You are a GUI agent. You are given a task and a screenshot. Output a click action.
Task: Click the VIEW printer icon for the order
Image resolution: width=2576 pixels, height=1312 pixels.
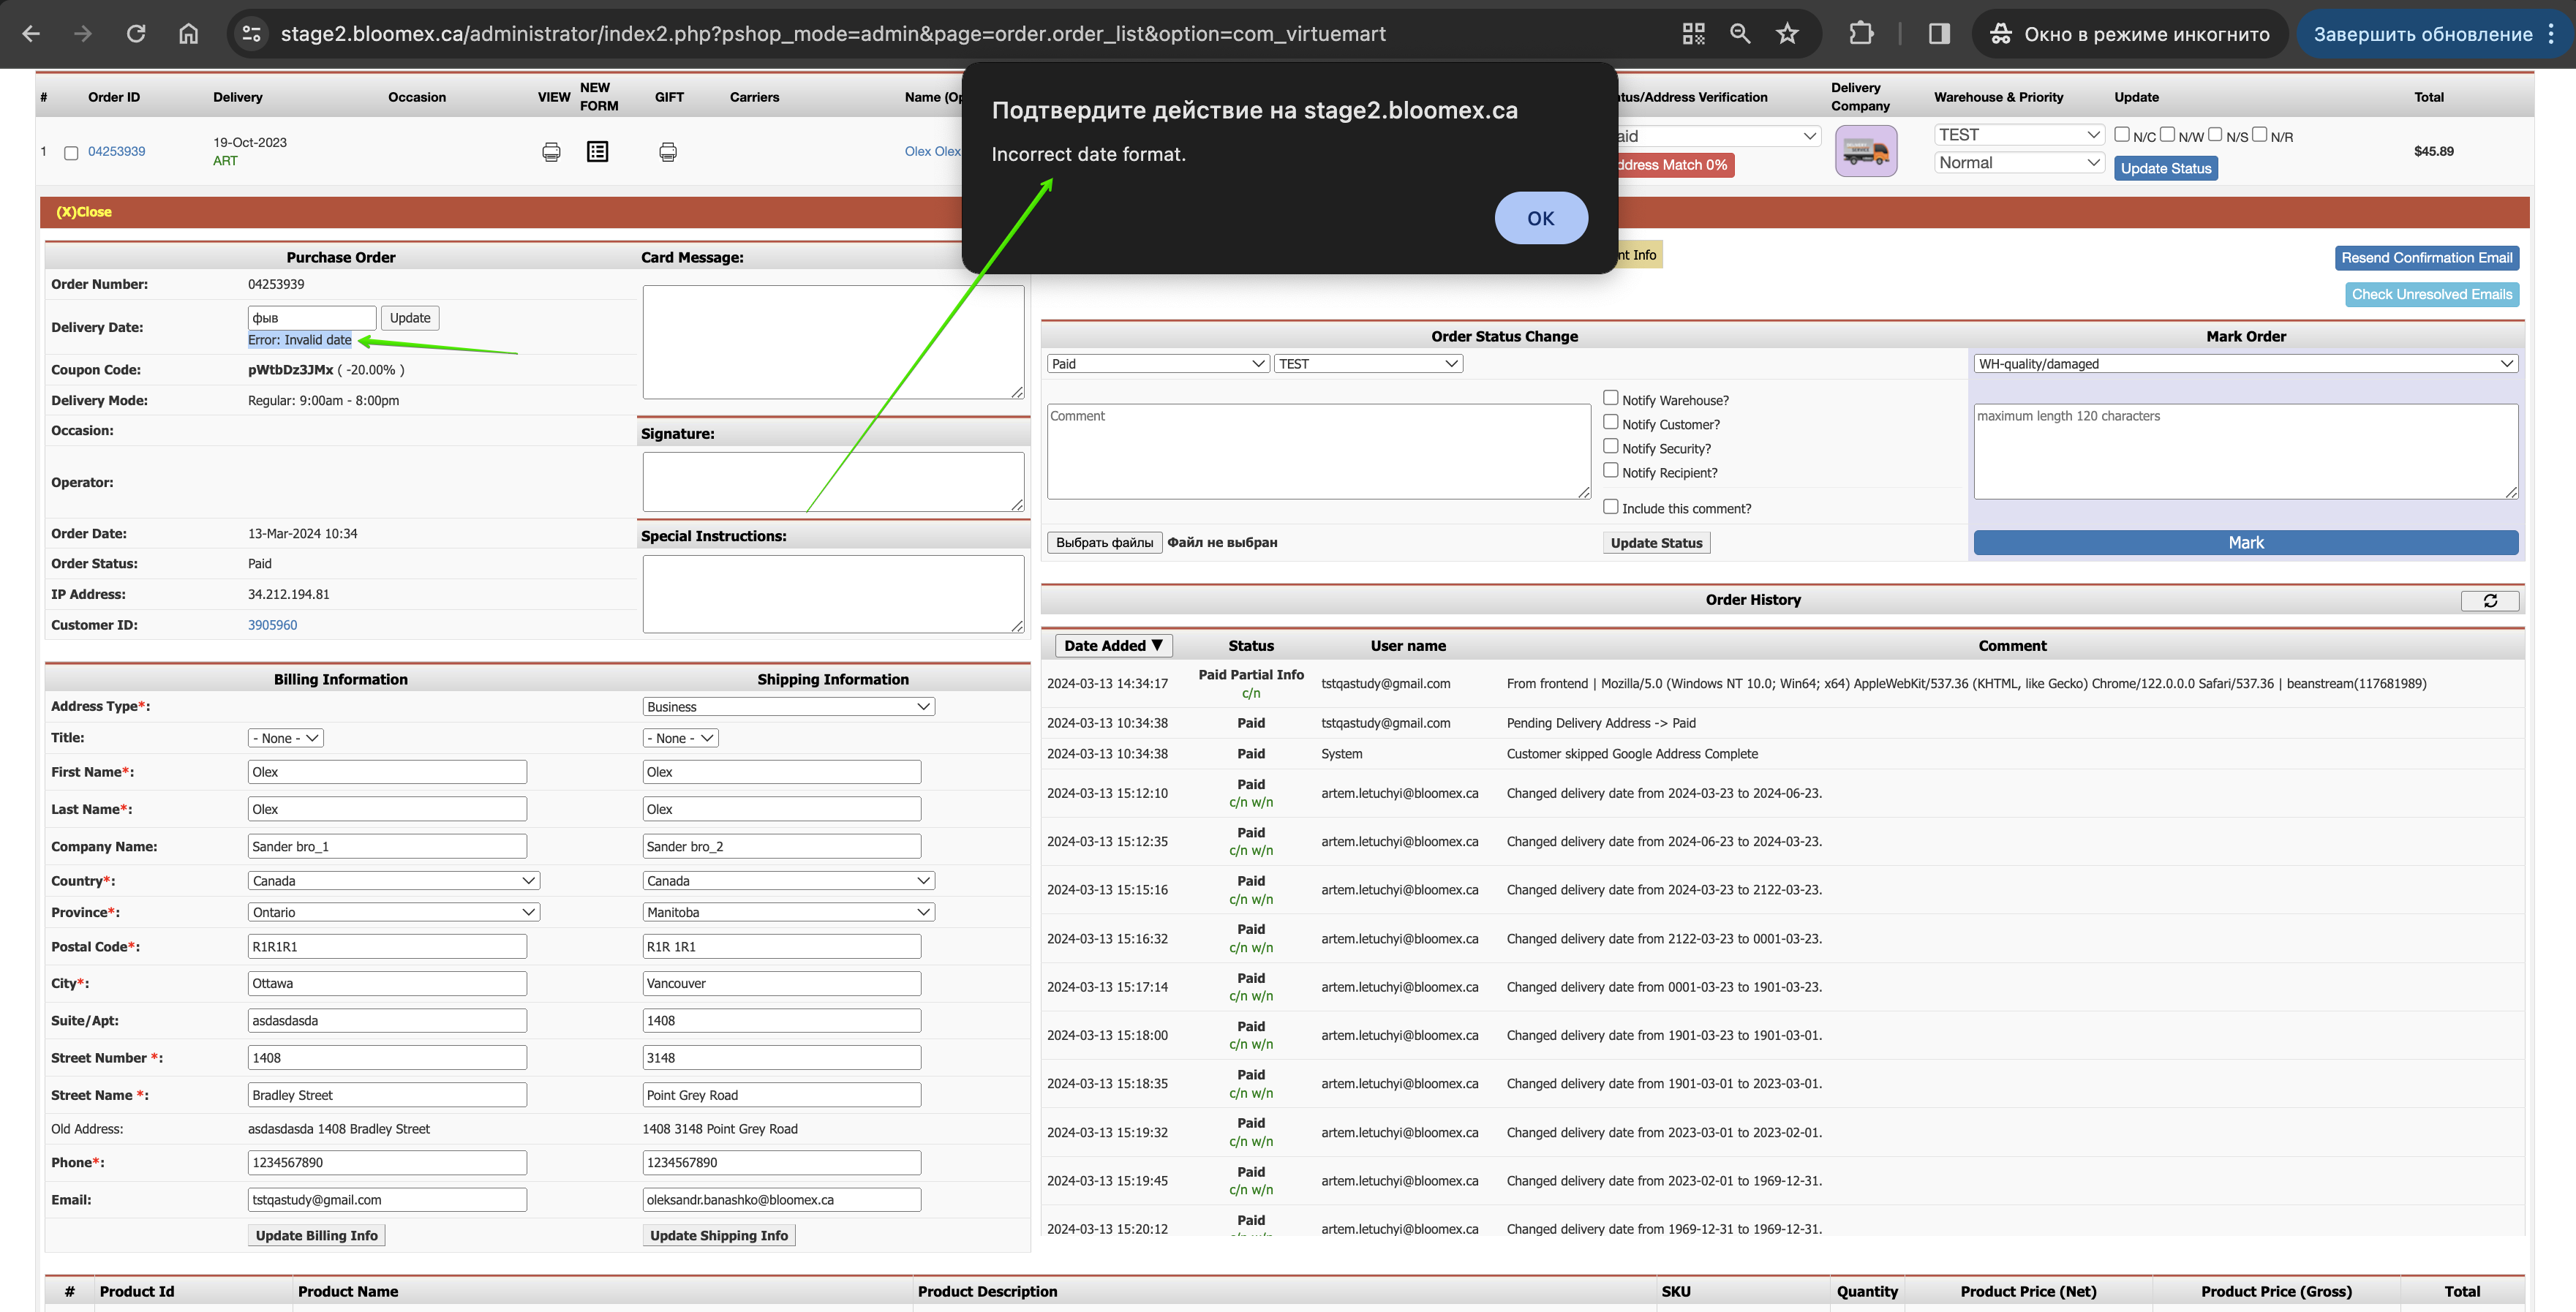point(551,152)
